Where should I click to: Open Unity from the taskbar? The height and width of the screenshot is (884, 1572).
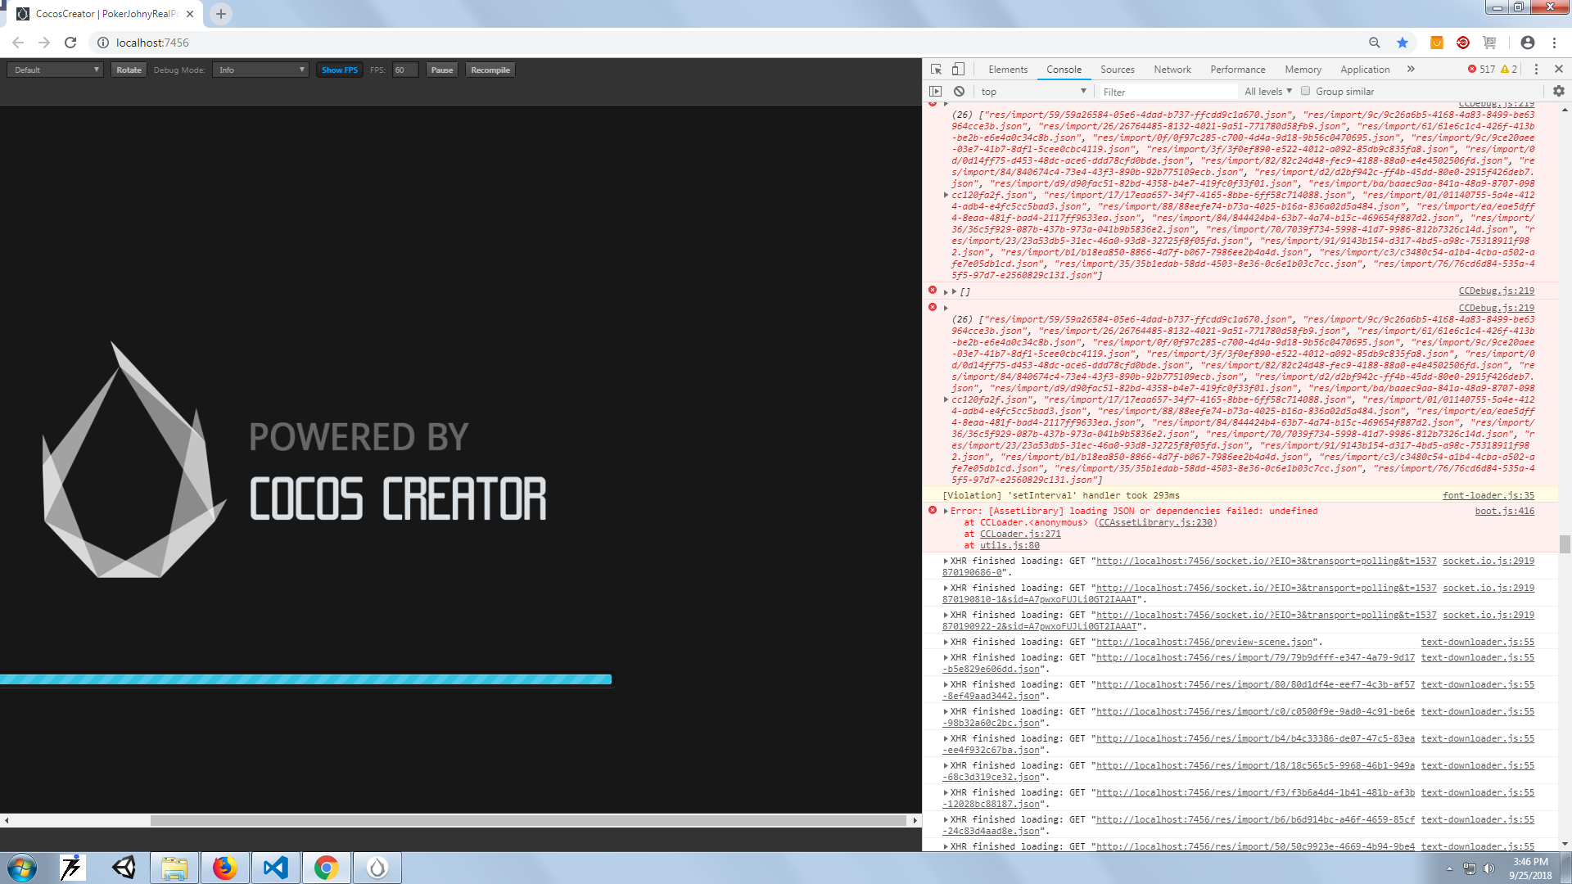pos(124,868)
